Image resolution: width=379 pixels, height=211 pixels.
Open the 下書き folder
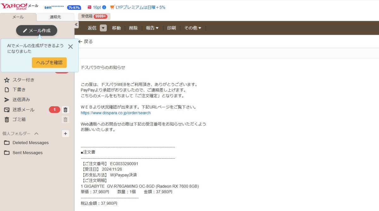tap(19, 90)
